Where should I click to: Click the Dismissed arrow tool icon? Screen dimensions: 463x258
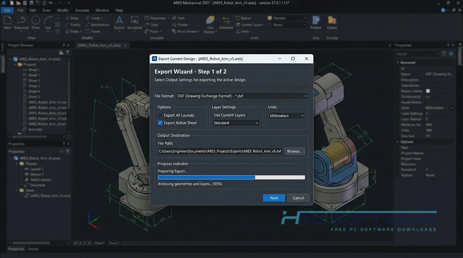21,20
